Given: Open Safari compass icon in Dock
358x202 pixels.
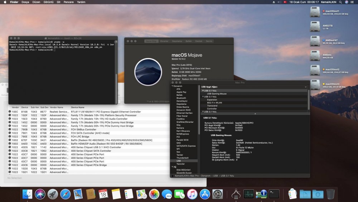Looking at the screenshot, I should point(65,194).
